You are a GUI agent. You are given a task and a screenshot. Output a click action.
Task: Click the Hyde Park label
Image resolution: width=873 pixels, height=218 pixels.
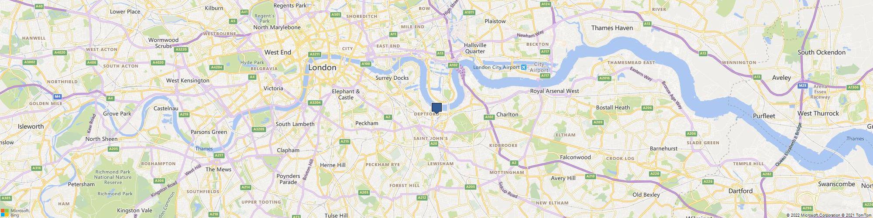tap(252, 63)
